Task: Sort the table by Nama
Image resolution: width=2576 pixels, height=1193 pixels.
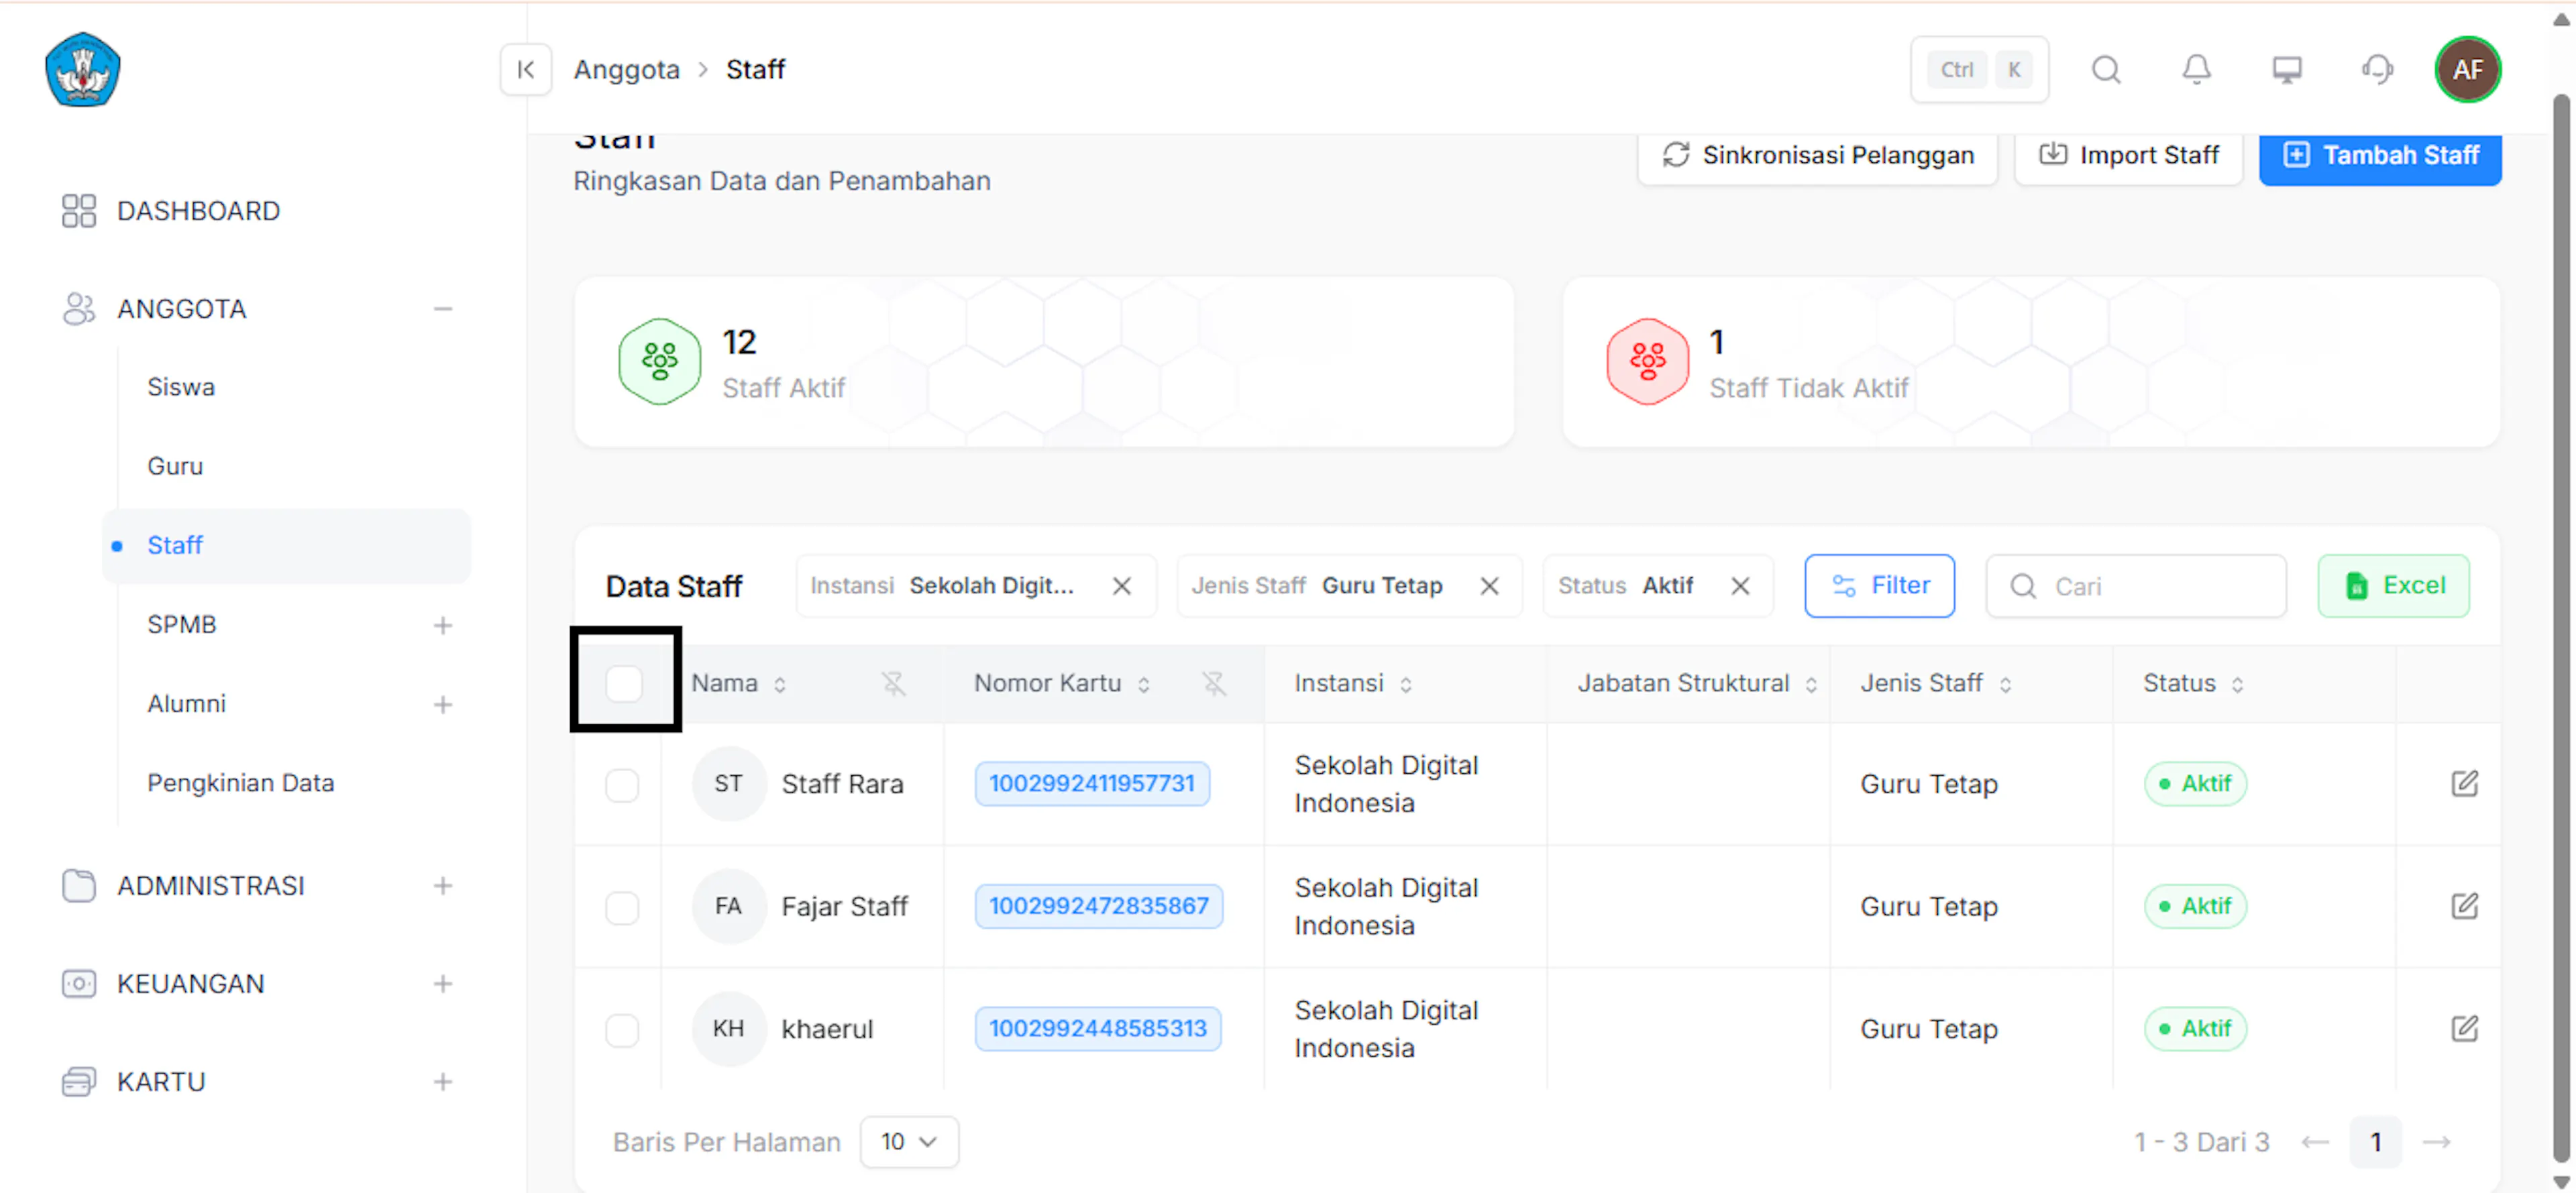Action: coord(780,684)
